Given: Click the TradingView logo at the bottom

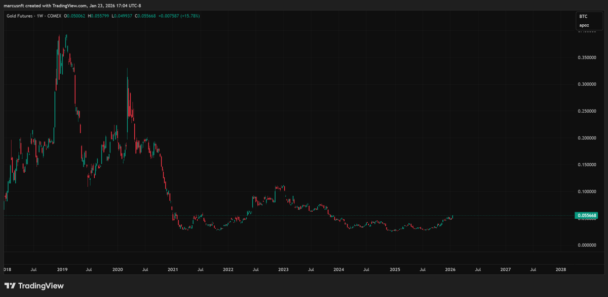Looking at the screenshot, I should pyautogui.click(x=34, y=286).
